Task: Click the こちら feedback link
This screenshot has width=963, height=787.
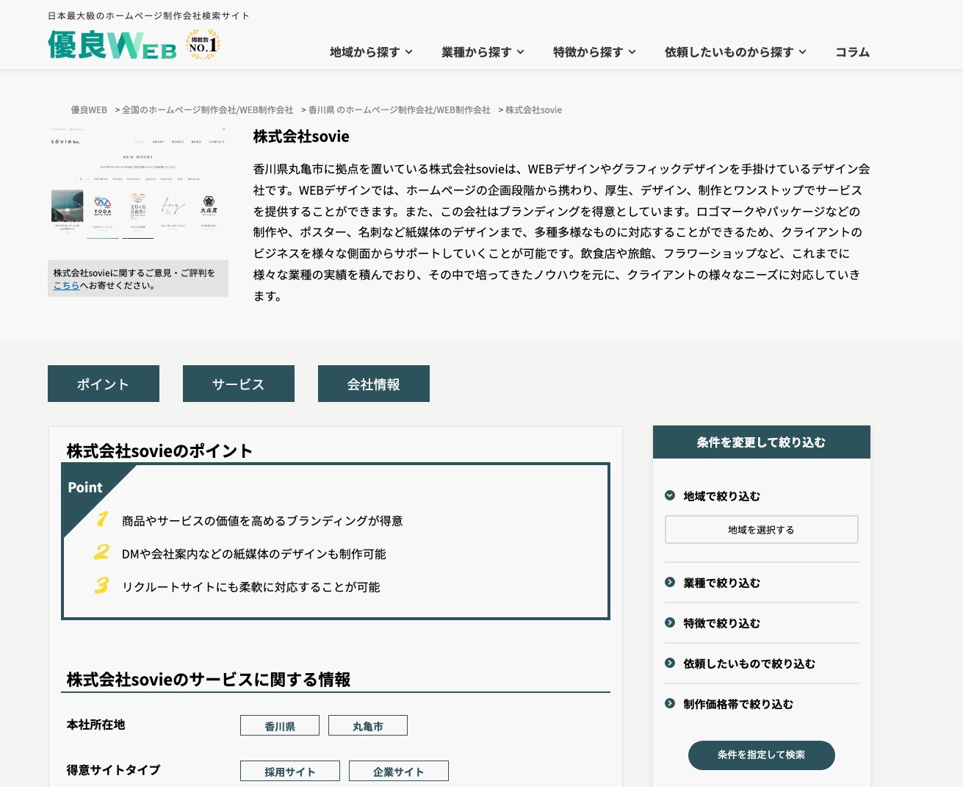Action: point(66,286)
